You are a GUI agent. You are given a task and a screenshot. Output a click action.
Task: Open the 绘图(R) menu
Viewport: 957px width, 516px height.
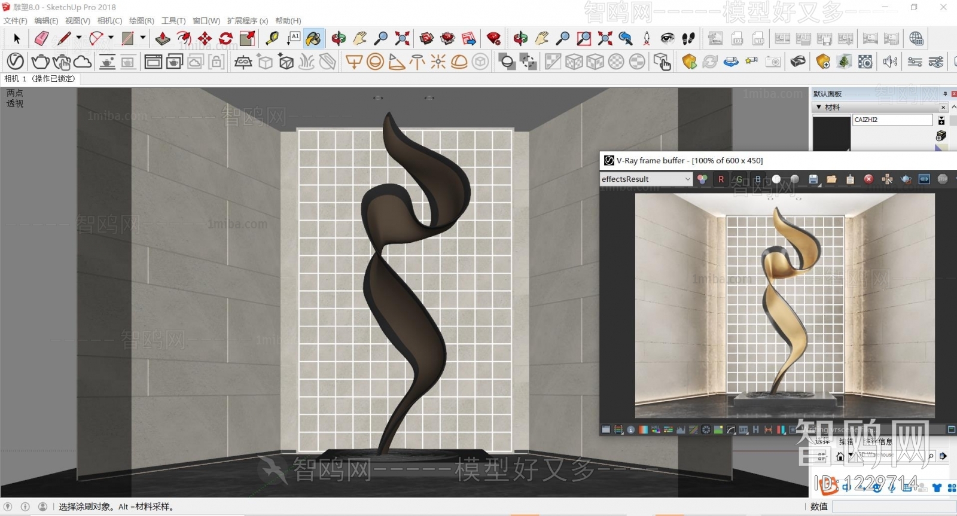[x=142, y=20]
